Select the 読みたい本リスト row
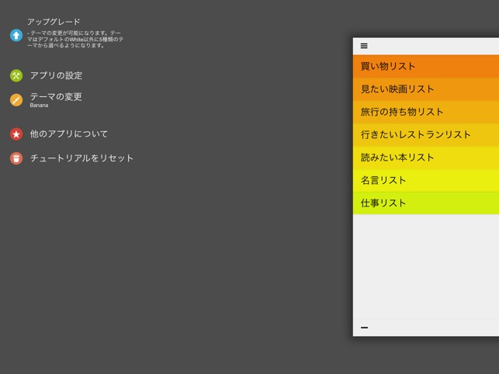 [x=426, y=158]
